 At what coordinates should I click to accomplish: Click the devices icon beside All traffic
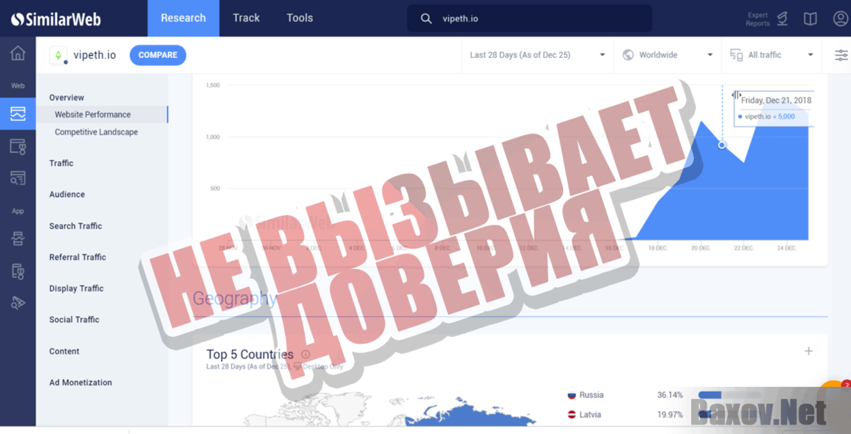pos(736,55)
